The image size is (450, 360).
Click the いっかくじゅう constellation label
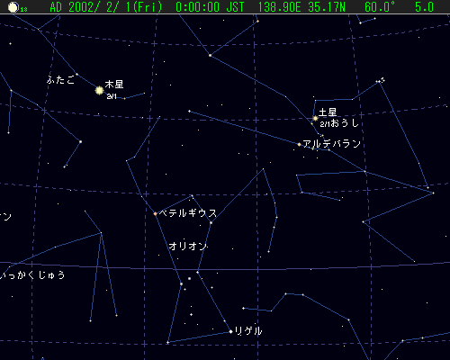[32, 275]
